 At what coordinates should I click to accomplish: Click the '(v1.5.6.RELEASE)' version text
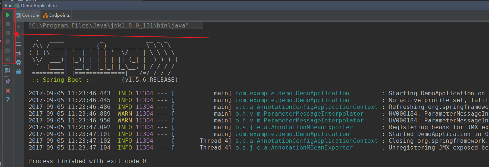coord(149,80)
